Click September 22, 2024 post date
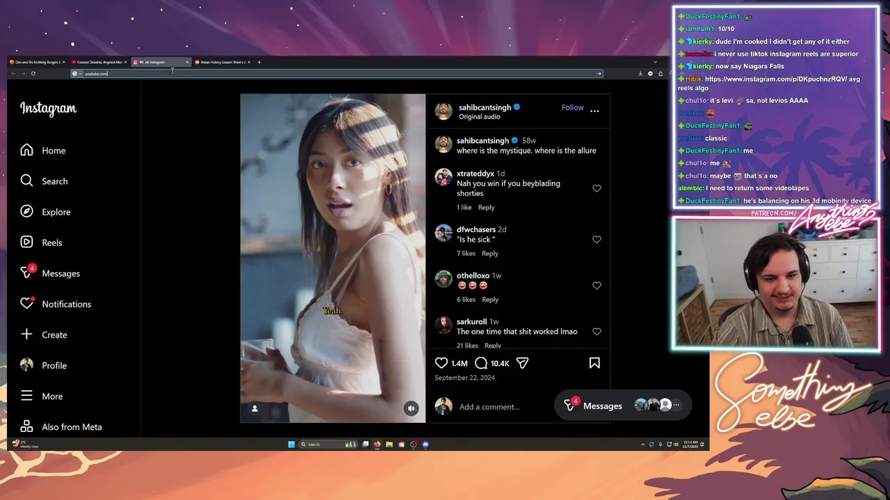Viewport: 890px width, 500px height. pyautogui.click(x=464, y=378)
